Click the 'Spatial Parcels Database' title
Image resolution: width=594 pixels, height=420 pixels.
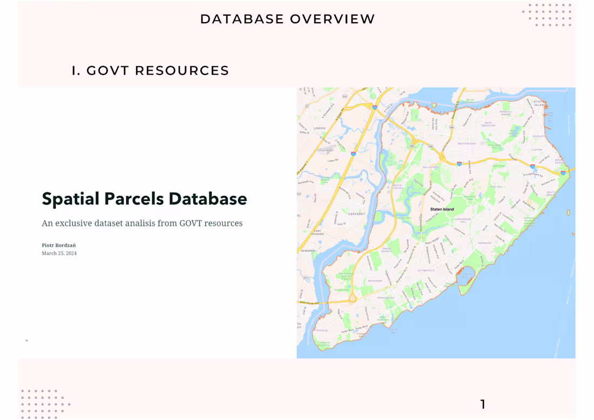pos(144,199)
